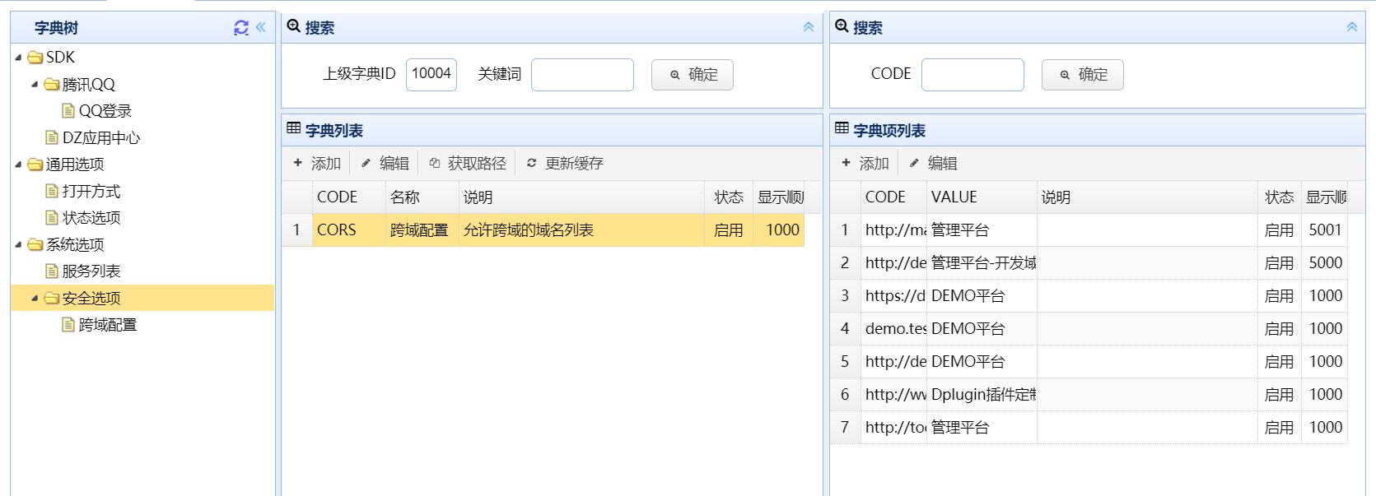Image resolution: width=1376 pixels, height=496 pixels.
Task: Select the 腾讯QQ folder
Action: [88, 84]
